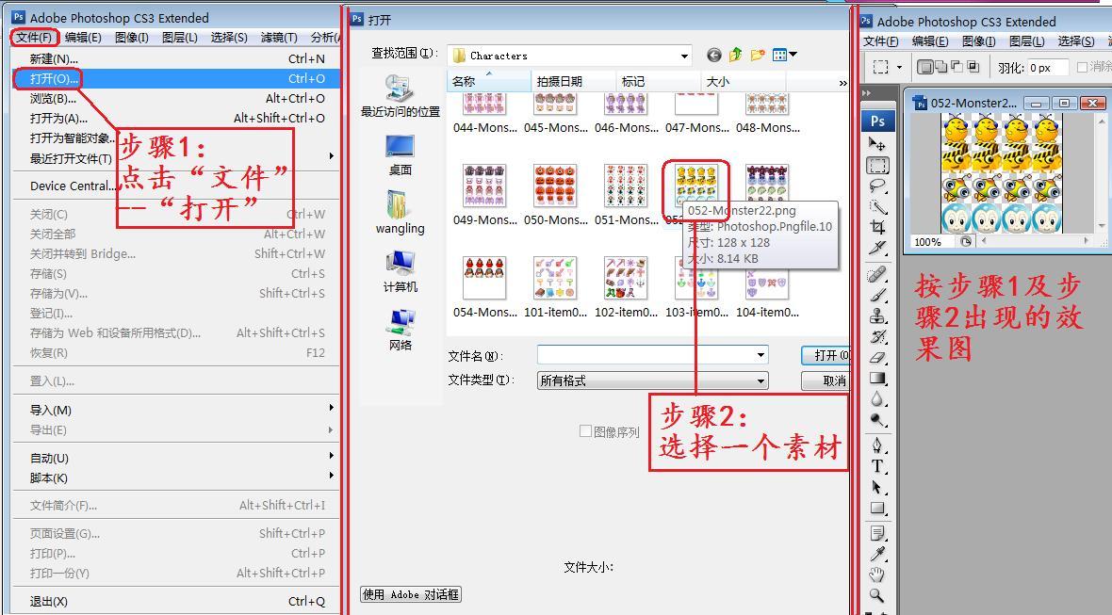Pick the Pen tool
Image resolution: width=1112 pixels, height=615 pixels.
pyautogui.click(x=877, y=445)
